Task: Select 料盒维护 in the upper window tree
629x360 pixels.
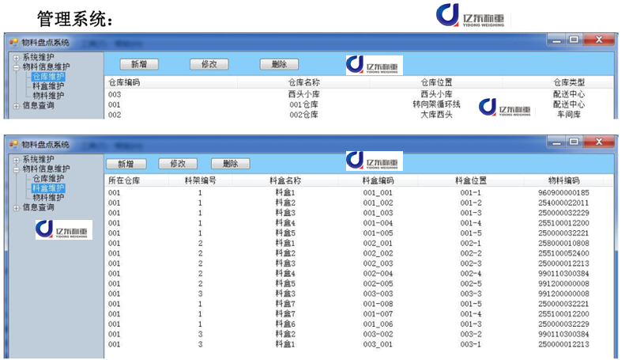Action: pyautogui.click(x=48, y=86)
